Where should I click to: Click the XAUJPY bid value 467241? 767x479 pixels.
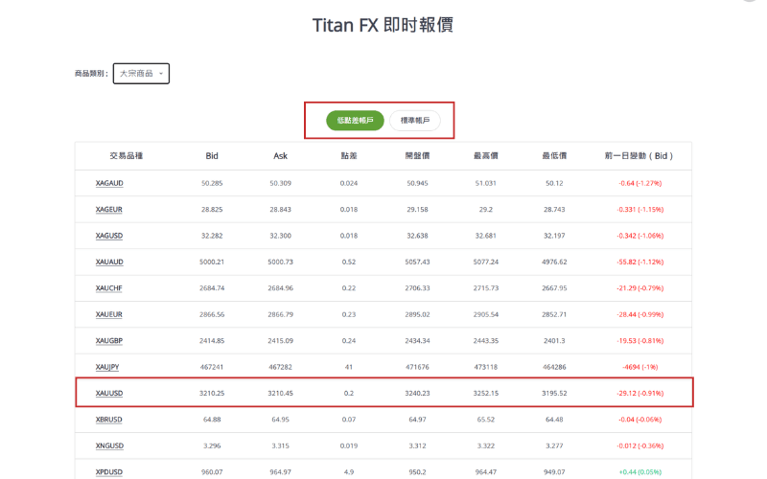tap(212, 367)
